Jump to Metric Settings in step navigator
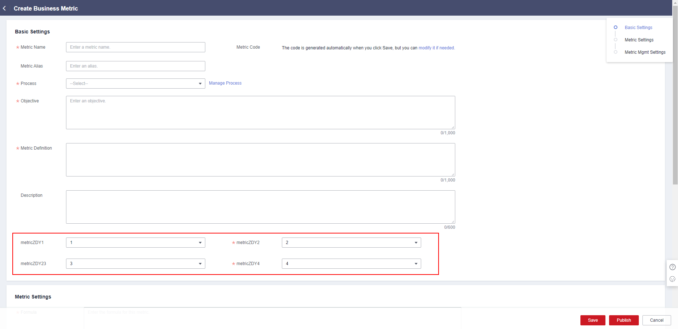Screen dimensions: 678x329 tap(639, 40)
